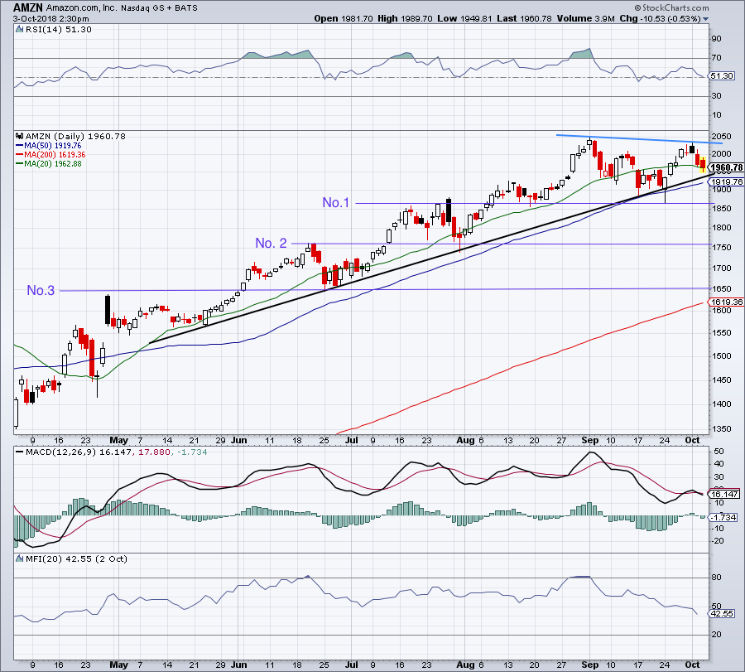Click the AMZN ticker symbol in header
This screenshot has height=672, width=745.
28,7
